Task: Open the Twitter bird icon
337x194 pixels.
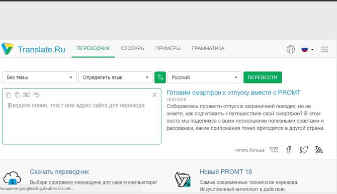Action: click(304, 150)
